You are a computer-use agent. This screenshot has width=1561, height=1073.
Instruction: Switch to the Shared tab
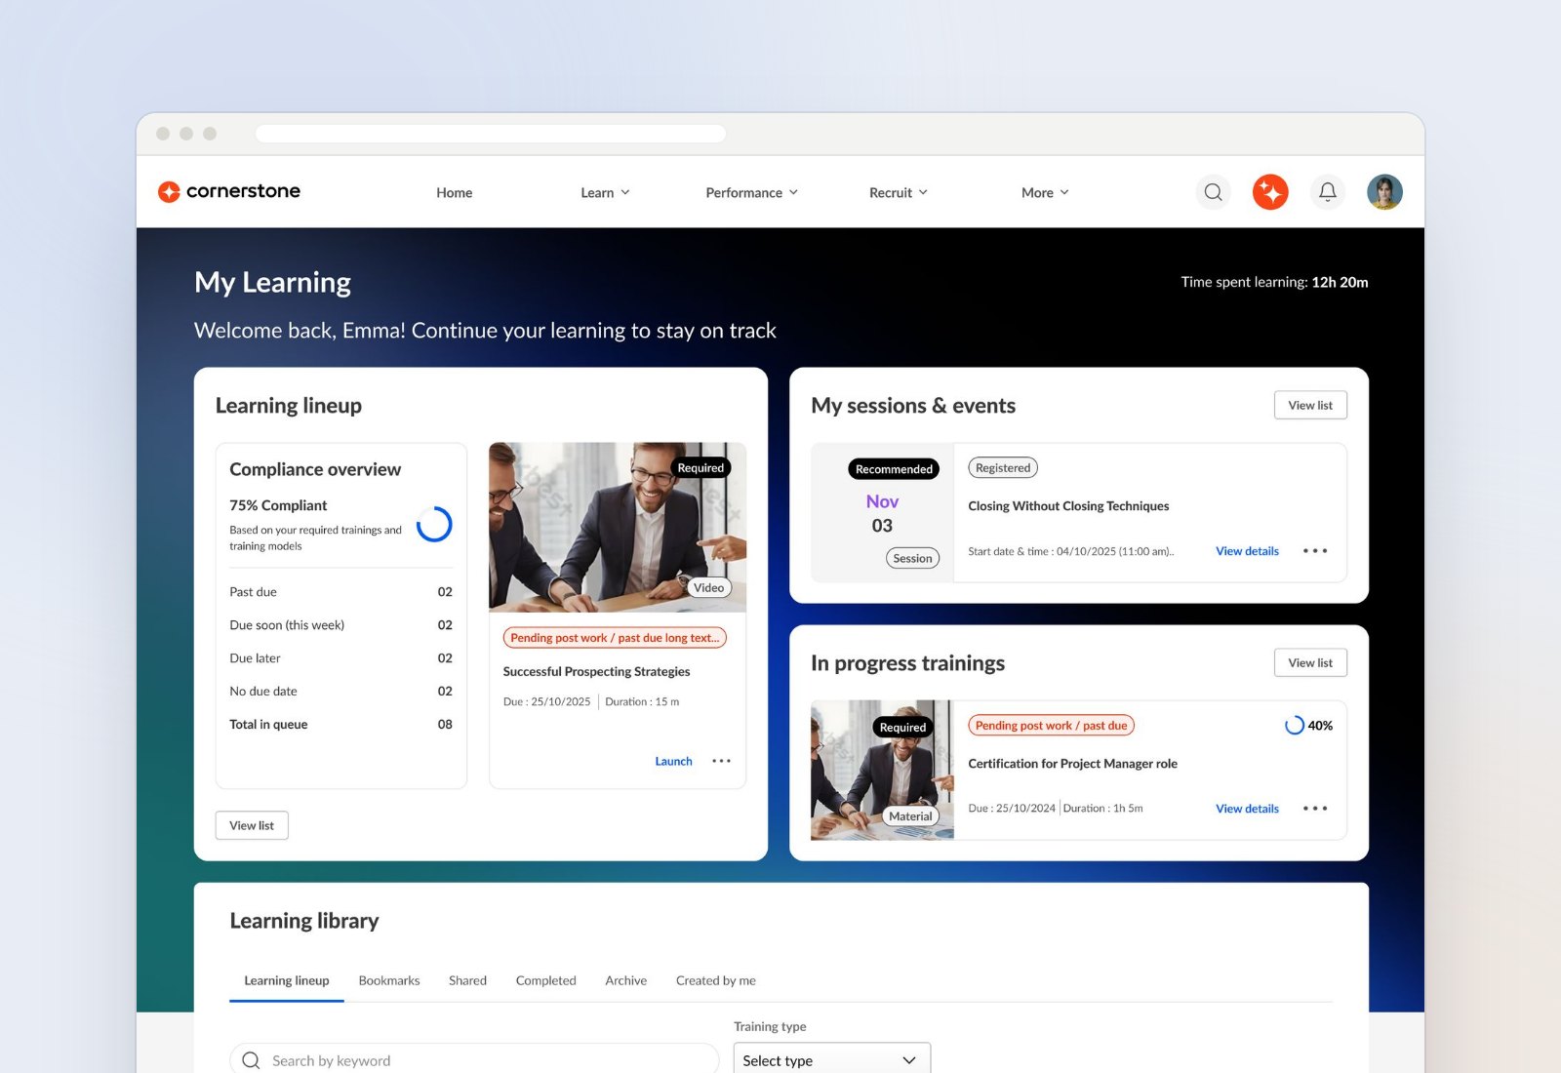467,980
